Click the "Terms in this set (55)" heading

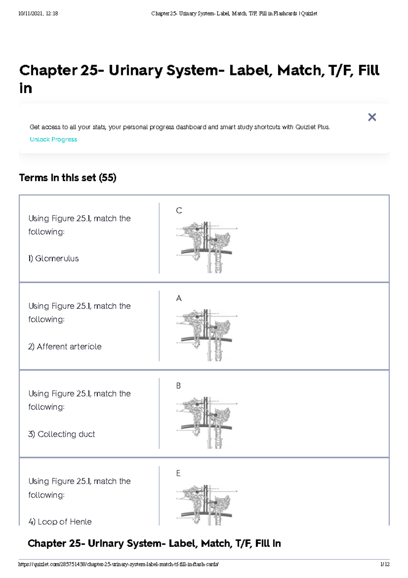coord(68,178)
